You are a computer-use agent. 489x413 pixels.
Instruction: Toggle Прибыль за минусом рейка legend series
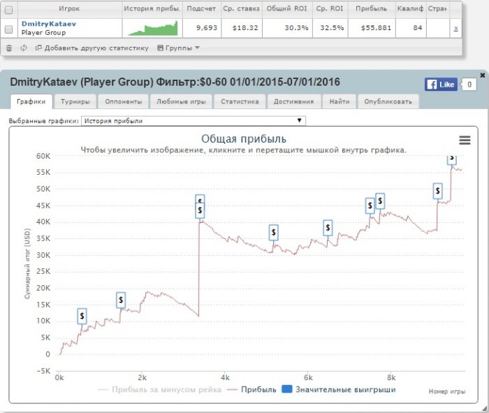tap(160, 390)
